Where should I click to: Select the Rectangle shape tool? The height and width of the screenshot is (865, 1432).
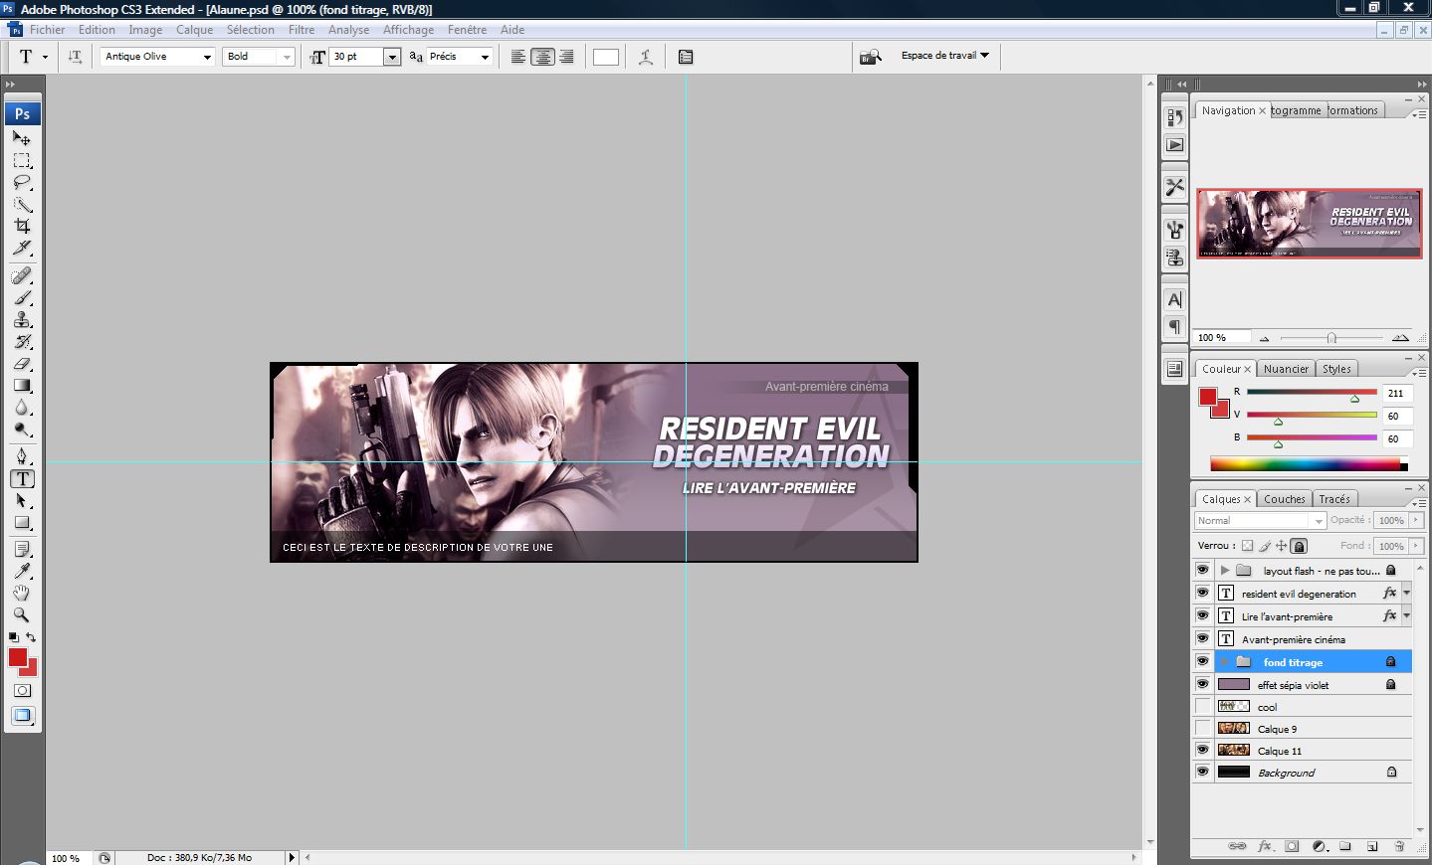22,522
